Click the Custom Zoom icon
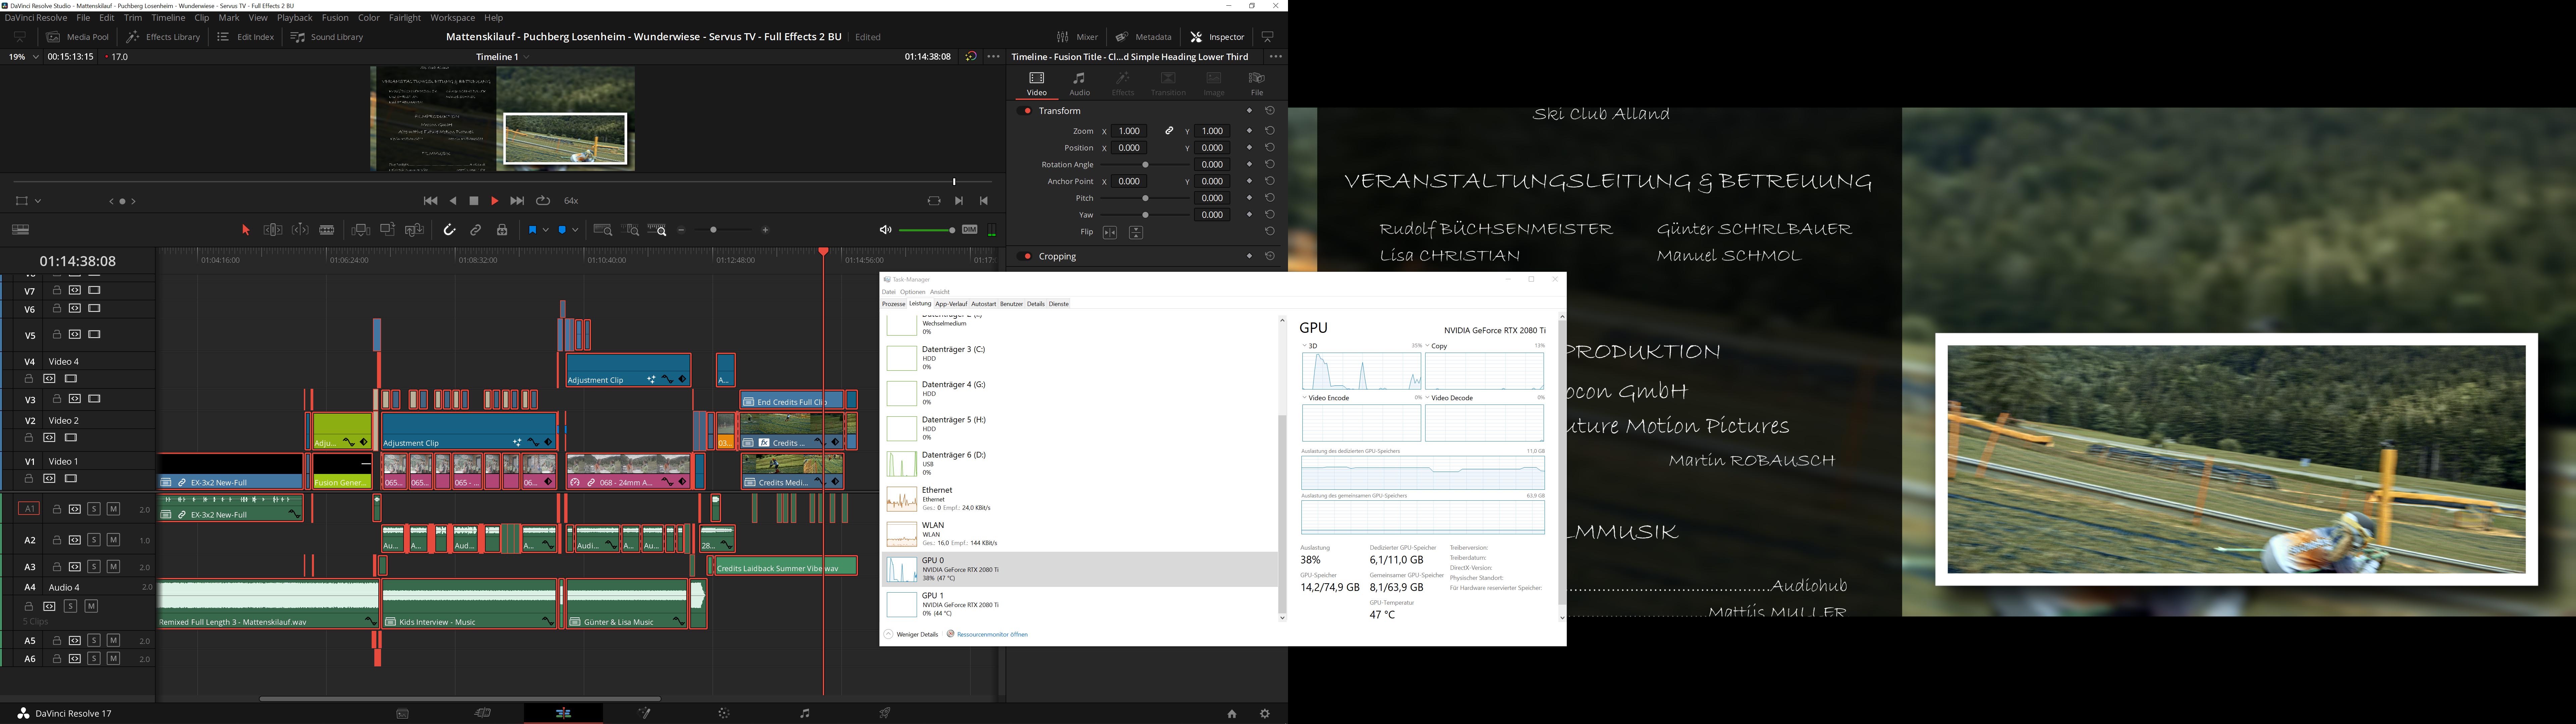Screen dimensions: 2576x724 point(657,230)
